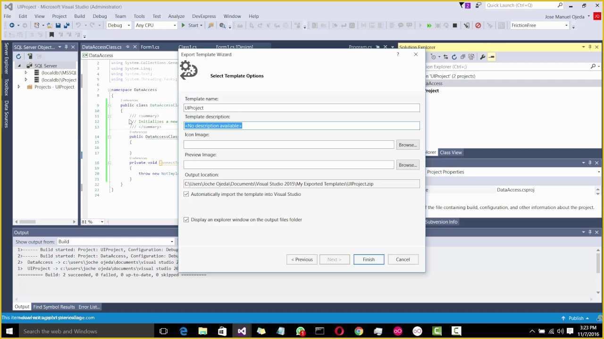This screenshot has width=604, height=339.
Task: Open Jose Manuel Ojeda account dropdown
Action: coord(588,17)
